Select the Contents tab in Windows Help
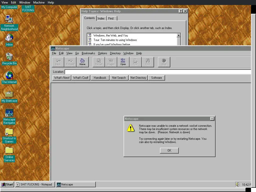Image resolution: width=256 pixels, height=192 pixels. [89, 18]
